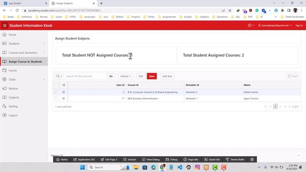Open the user account email dropdown

pyautogui.click(x=275, y=25)
